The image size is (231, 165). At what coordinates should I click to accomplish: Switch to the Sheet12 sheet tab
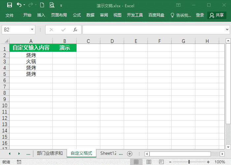108,153
